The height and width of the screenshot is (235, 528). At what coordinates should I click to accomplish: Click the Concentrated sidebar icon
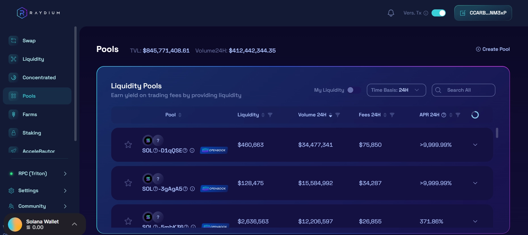click(13, 77)
